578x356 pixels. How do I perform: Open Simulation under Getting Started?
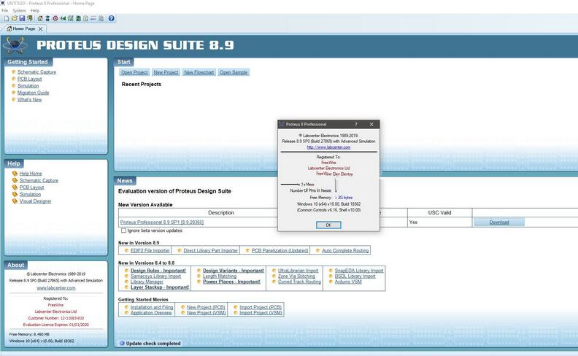click(x=28, y=86)
